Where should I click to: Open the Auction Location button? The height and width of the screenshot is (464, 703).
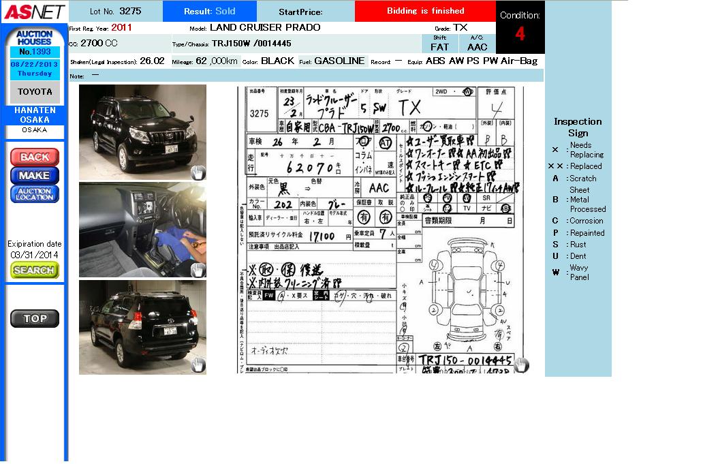tap(35, 194)
